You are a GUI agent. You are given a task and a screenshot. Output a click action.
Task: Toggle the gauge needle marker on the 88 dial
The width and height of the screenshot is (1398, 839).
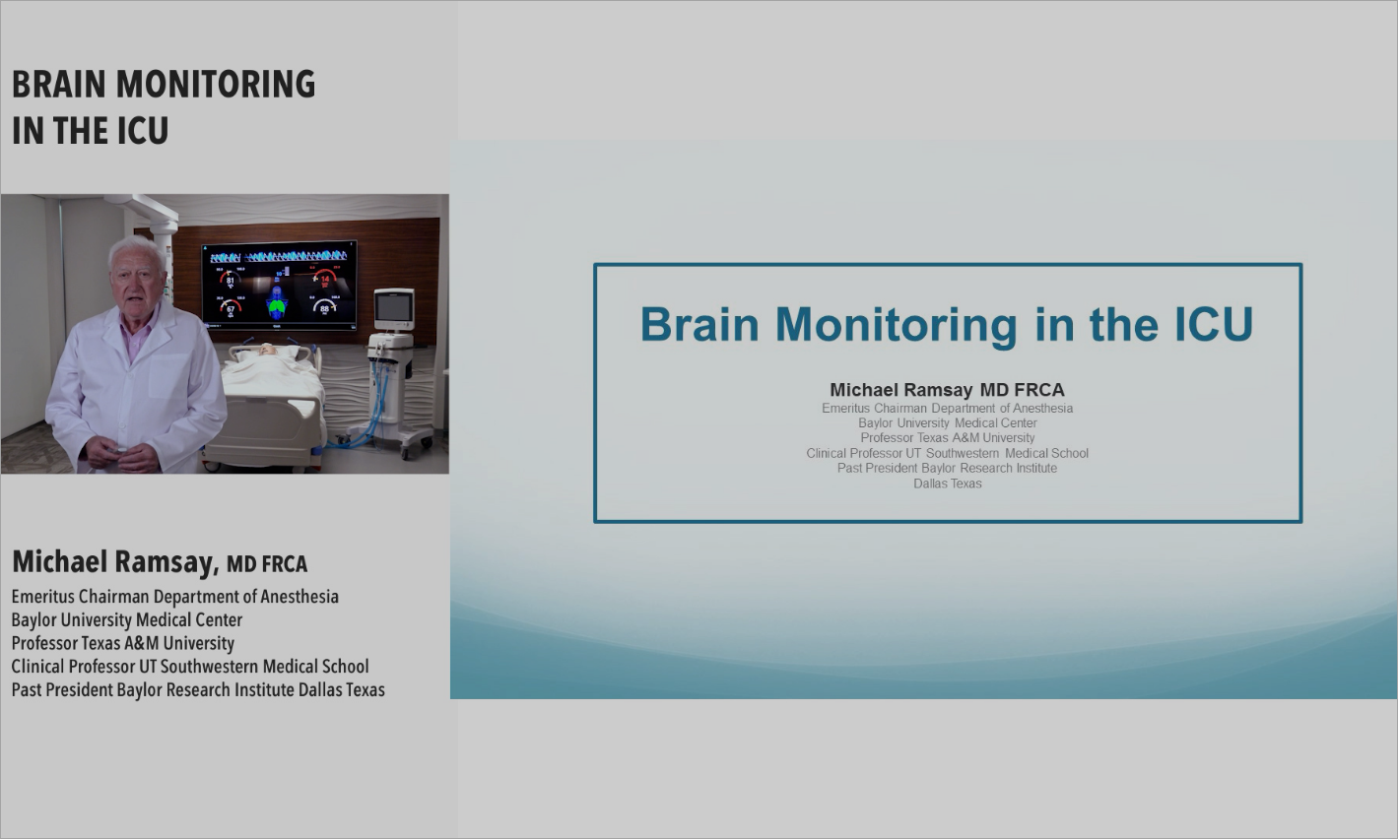coord(333,306)
